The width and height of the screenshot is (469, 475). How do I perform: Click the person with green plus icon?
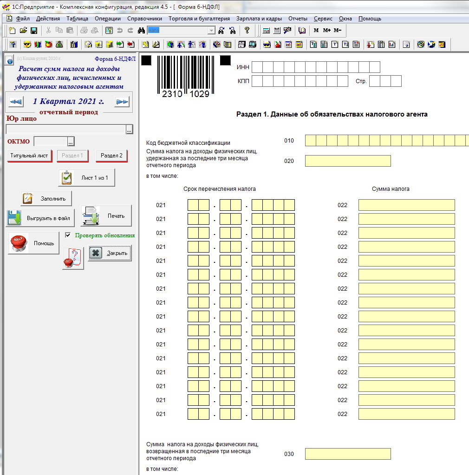tap(170, 45)
